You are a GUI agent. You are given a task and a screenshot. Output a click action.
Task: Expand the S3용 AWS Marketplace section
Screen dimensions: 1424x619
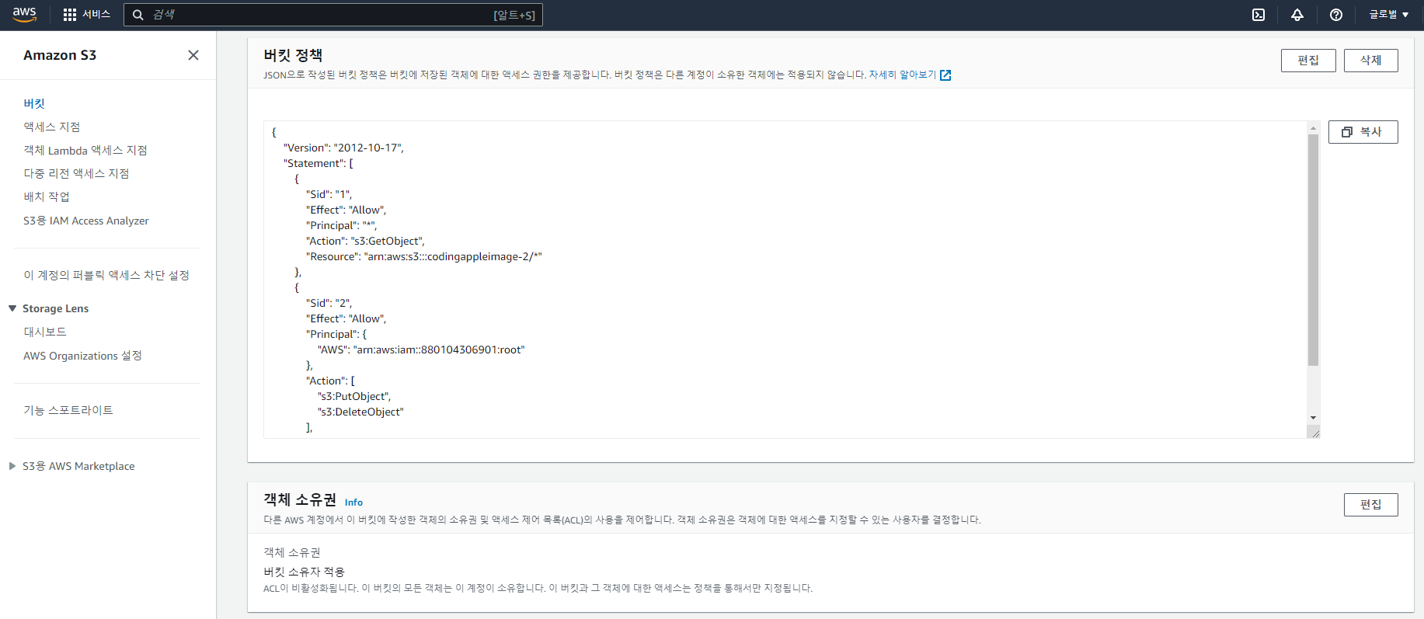tap(12, 466)
